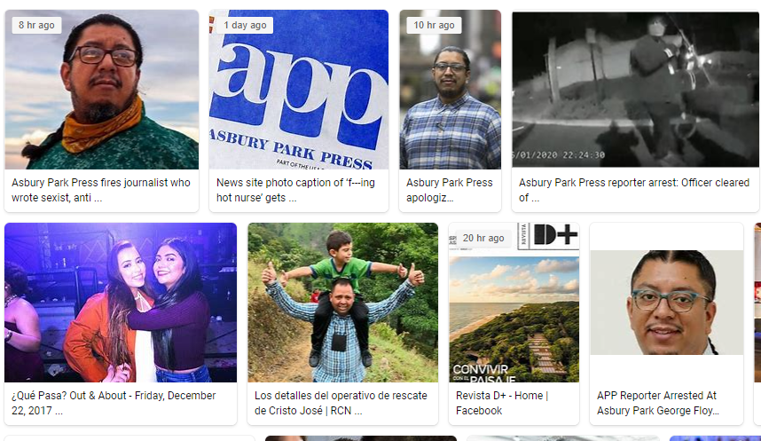Open the grayscale bodycam footage image
This screenshot has width=761, height=441.
(635, 90)
